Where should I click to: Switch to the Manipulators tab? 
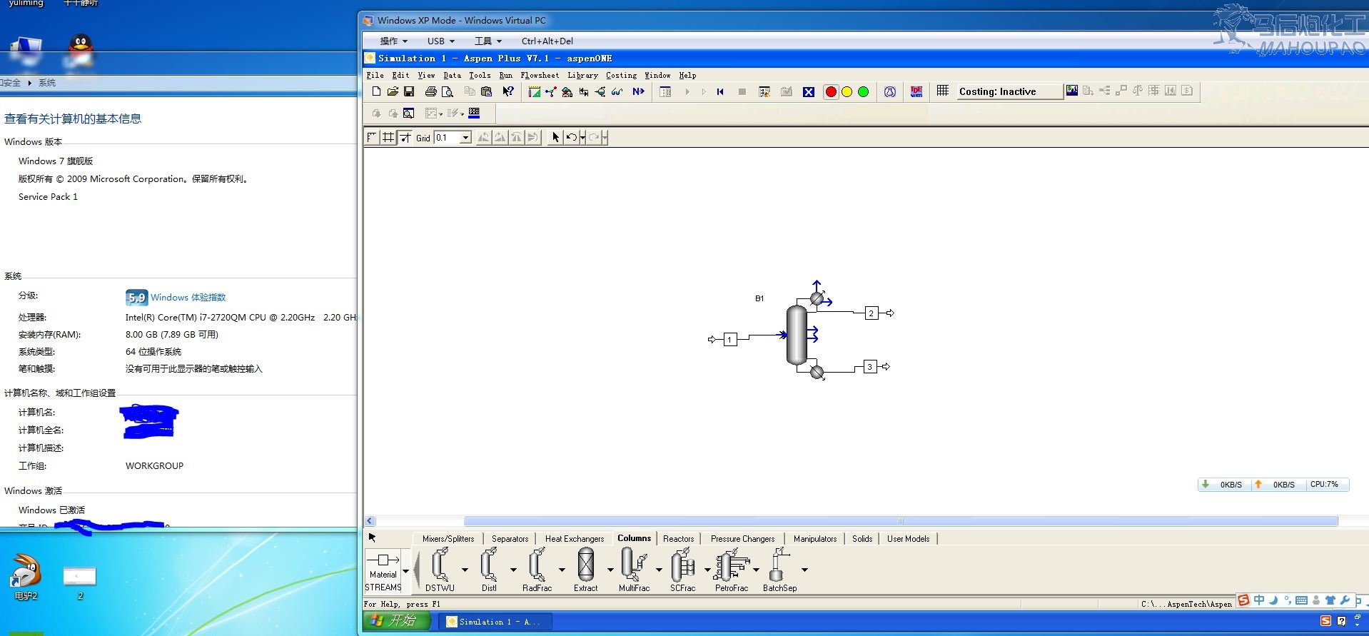[815, 539]
